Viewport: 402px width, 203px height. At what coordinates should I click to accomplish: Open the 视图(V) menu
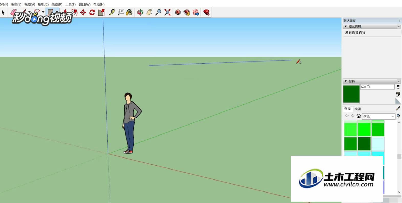tap(29, 4)
